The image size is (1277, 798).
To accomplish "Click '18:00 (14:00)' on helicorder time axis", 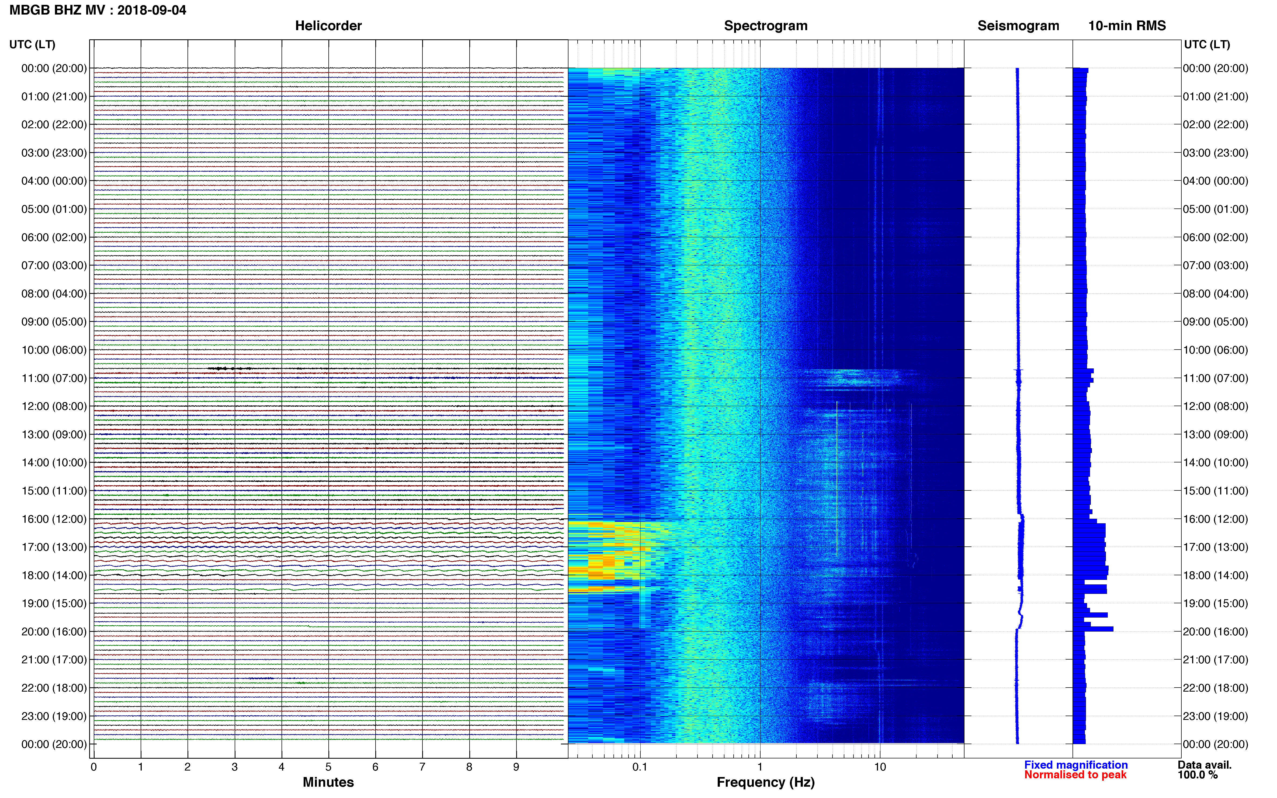I will [x=54, y=575].
